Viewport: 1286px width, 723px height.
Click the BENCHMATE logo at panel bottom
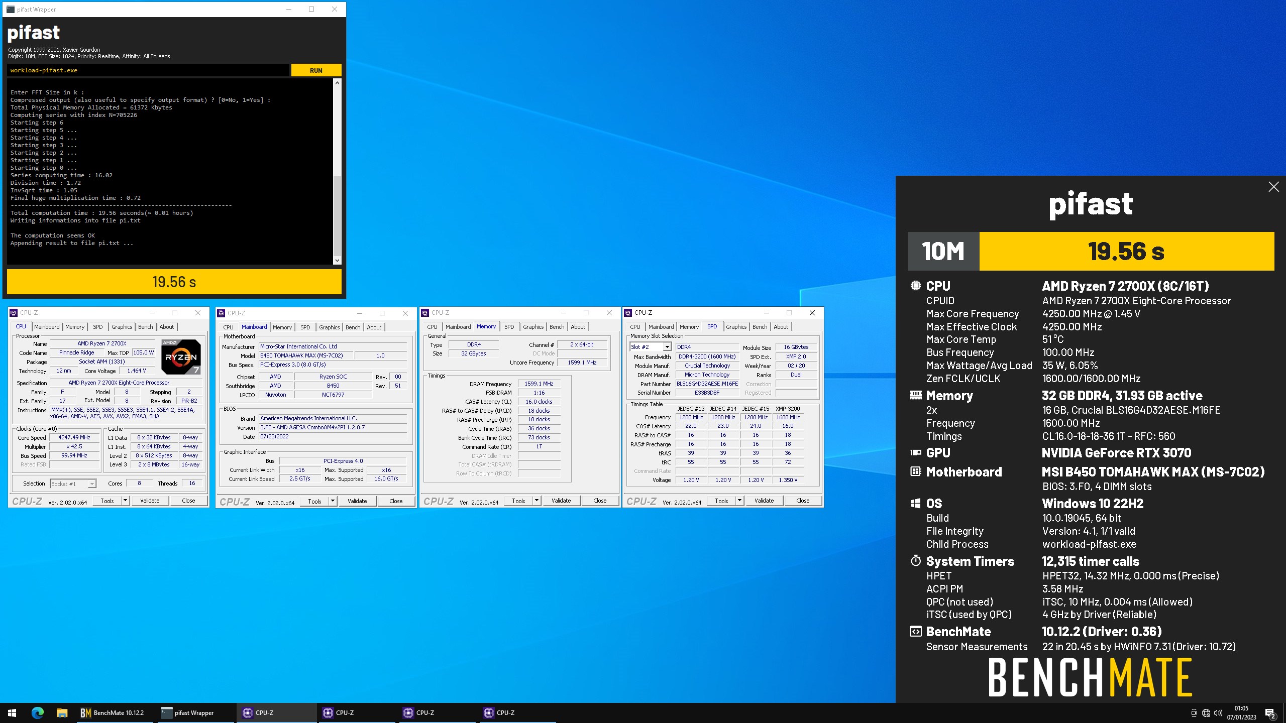(1090, 677)
